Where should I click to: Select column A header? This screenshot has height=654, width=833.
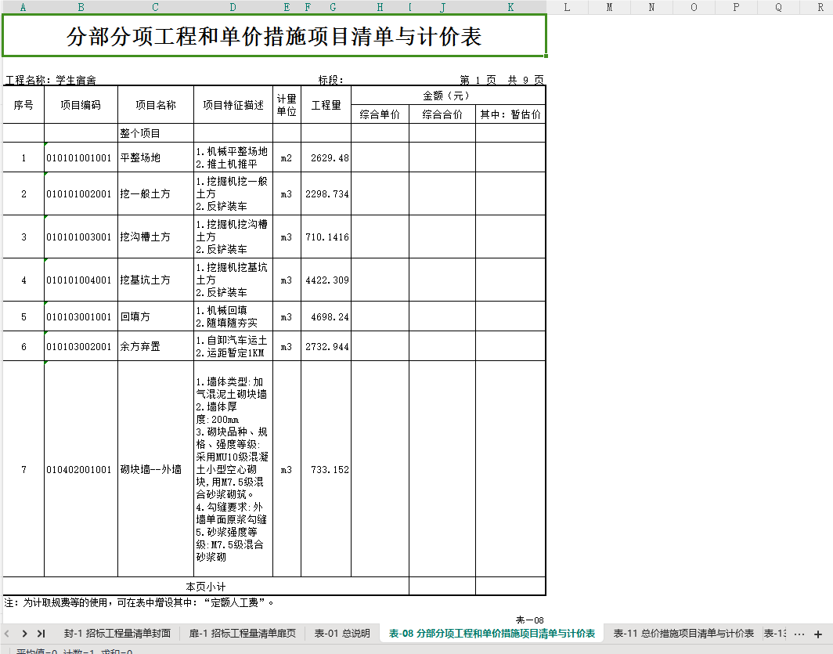[23, 7]
